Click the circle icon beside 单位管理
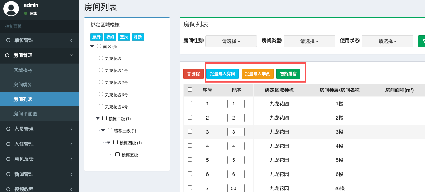The width and height of the screenshot is (425, 192). tap(8, 40)
